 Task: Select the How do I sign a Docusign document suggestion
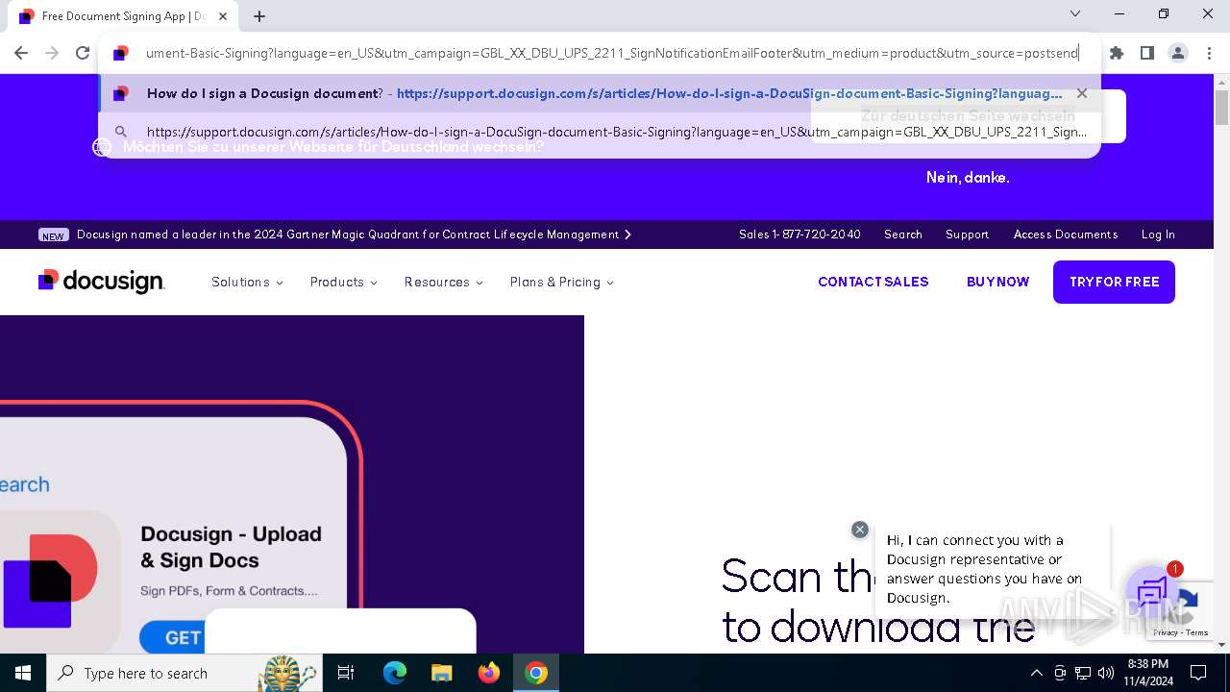pyautogui.click(x=601, y=93)
